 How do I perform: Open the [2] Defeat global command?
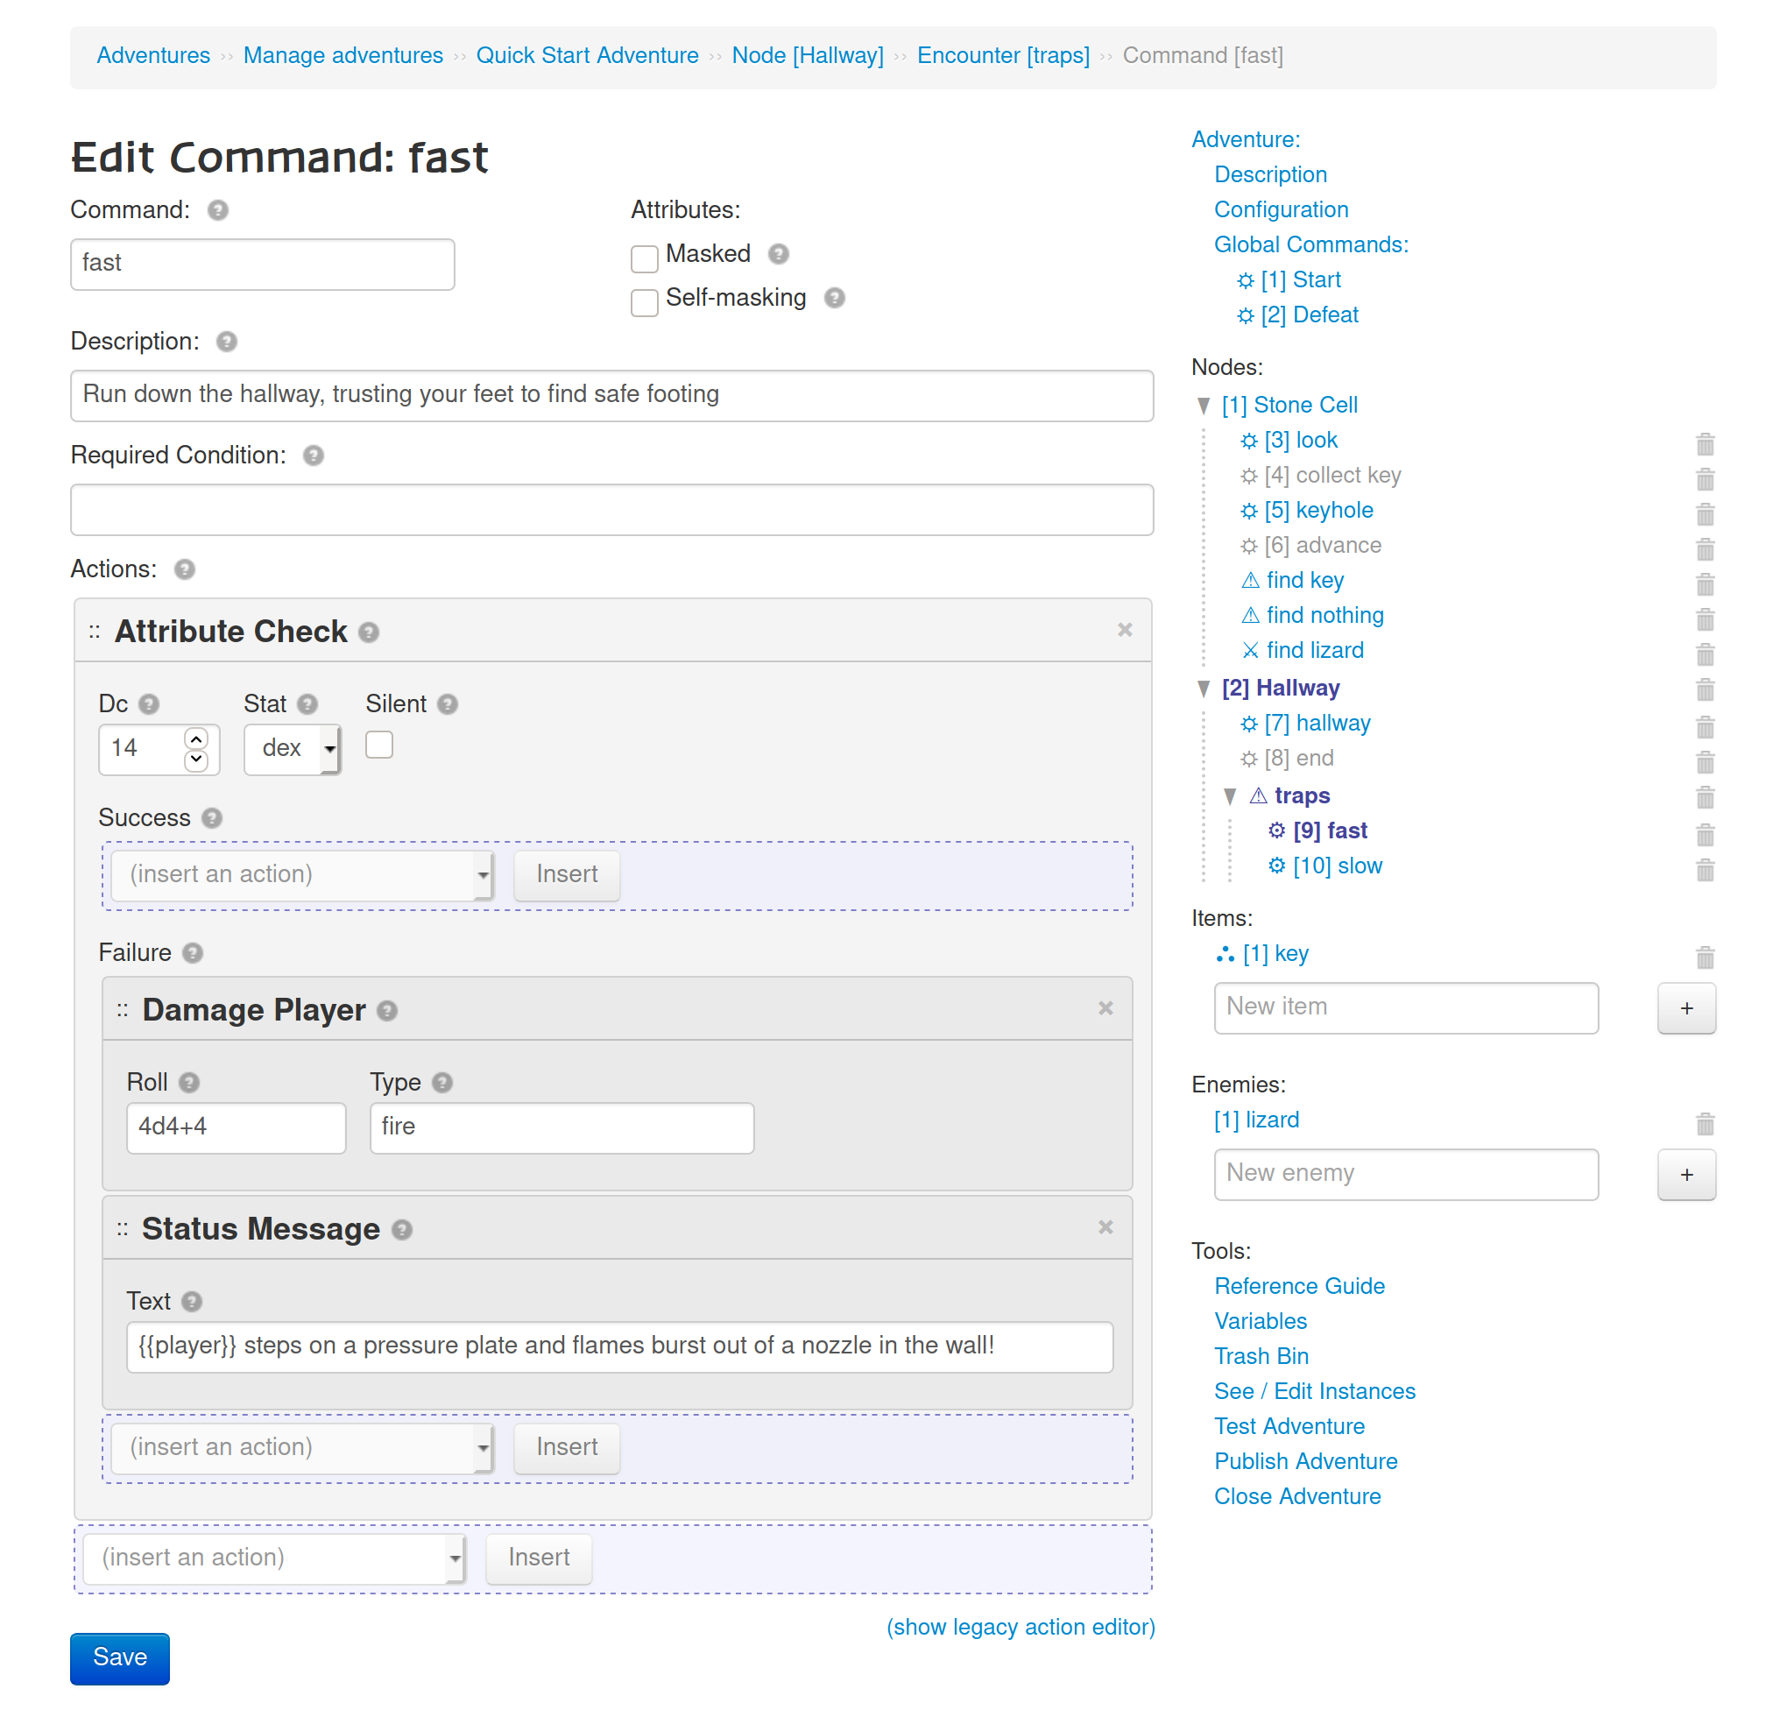pos(1309,315)
